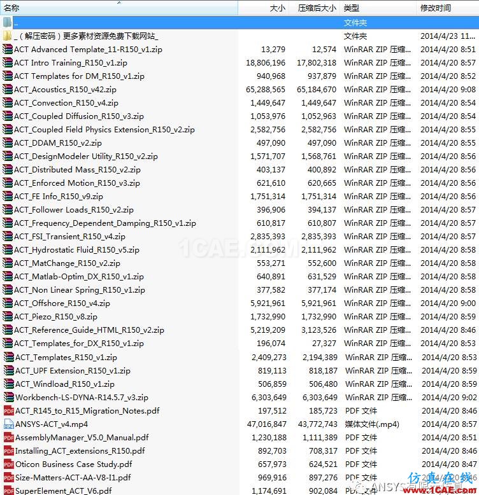Click the 解压密码 folder icon
479x495 pixels.
pyautogui.click(x=7, y=36)
